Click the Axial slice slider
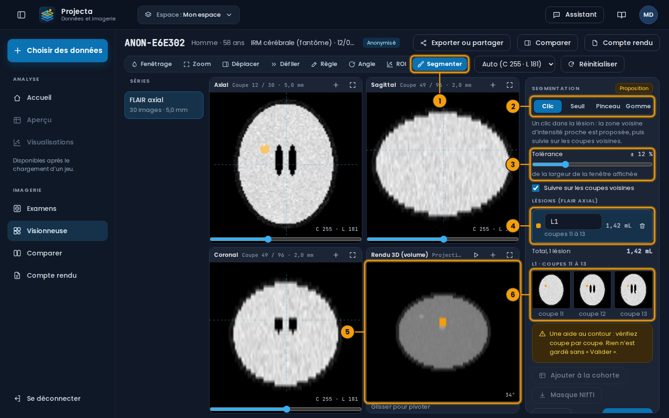This screenshot has height=418, width=669. pyautogui.click(x=286, y=239)
